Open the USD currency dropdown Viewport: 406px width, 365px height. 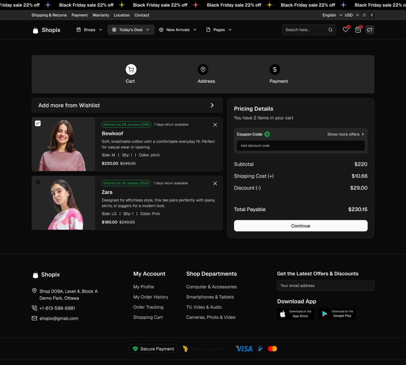click(x=351, y=15)
